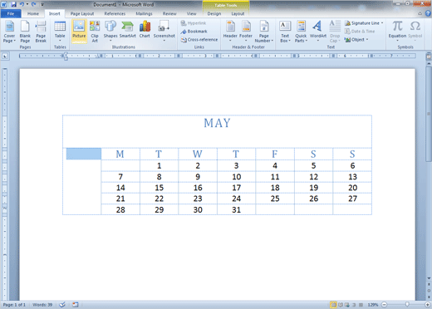The height and width of the screenshot is (309, 432).
Task: Open the Table insert menu
Action: [60, 31]
